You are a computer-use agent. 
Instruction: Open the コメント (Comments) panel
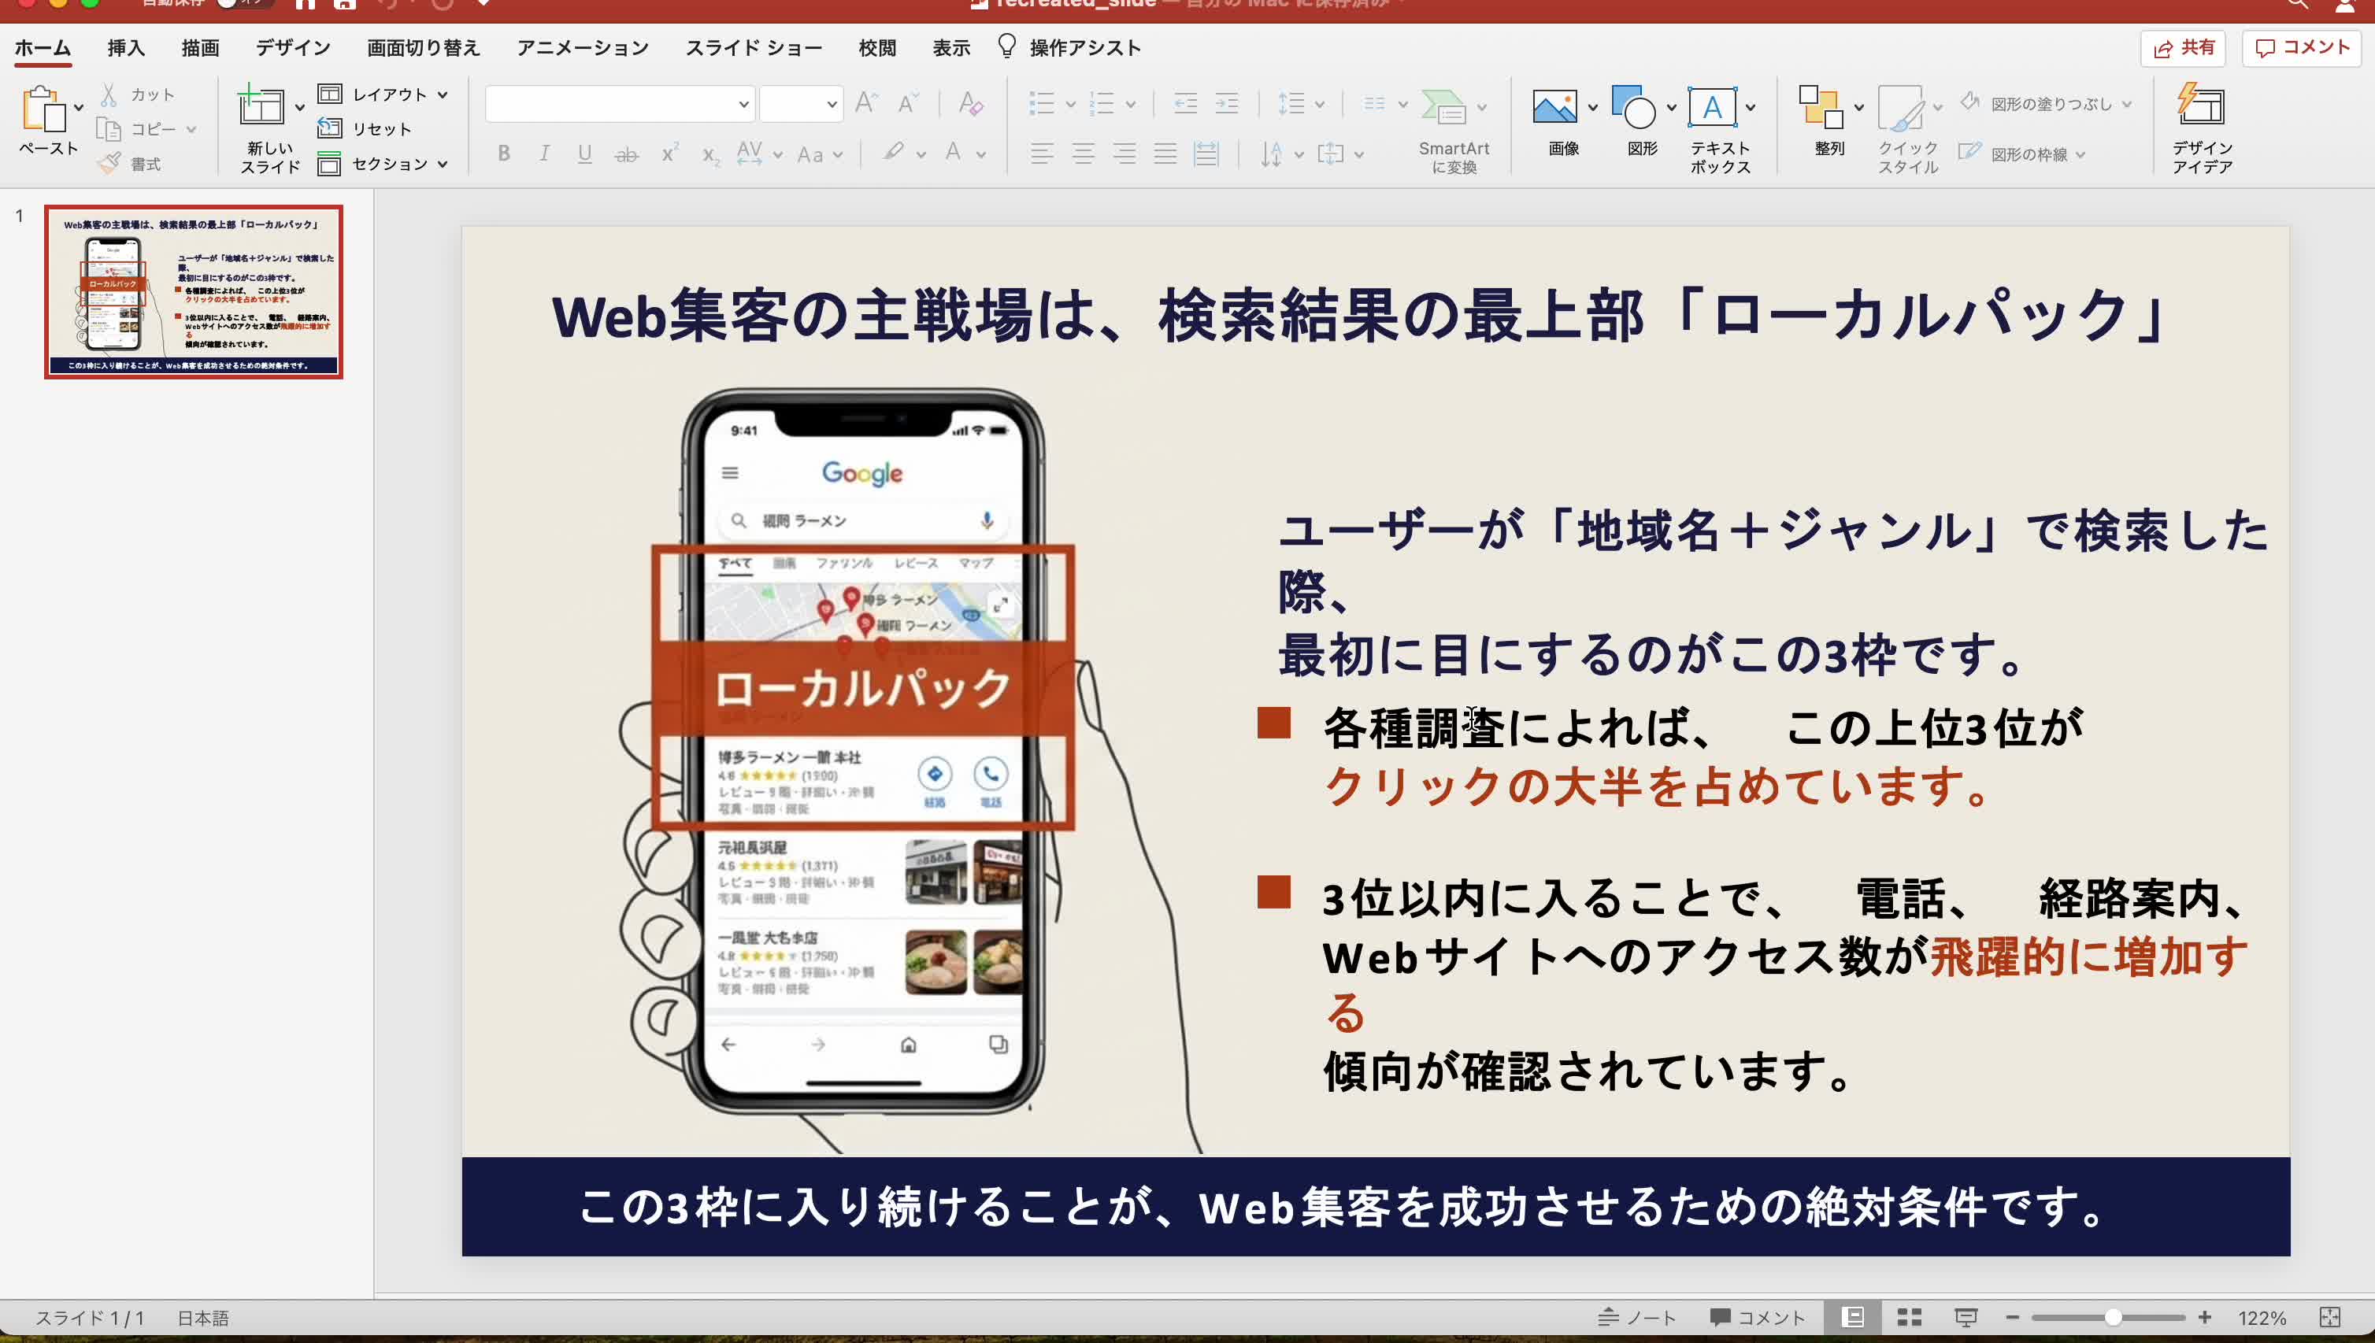tap(2301, 48)
